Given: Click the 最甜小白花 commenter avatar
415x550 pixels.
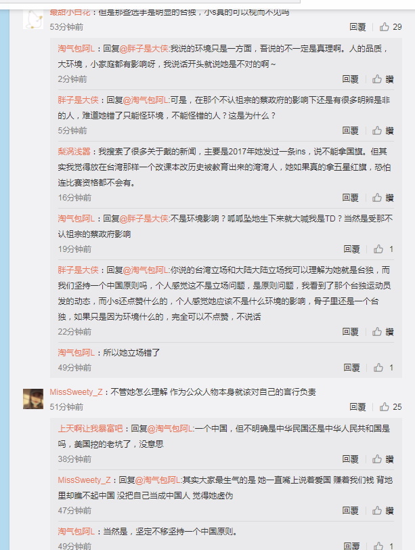Looking at the screenshot, I should [33, 19].
